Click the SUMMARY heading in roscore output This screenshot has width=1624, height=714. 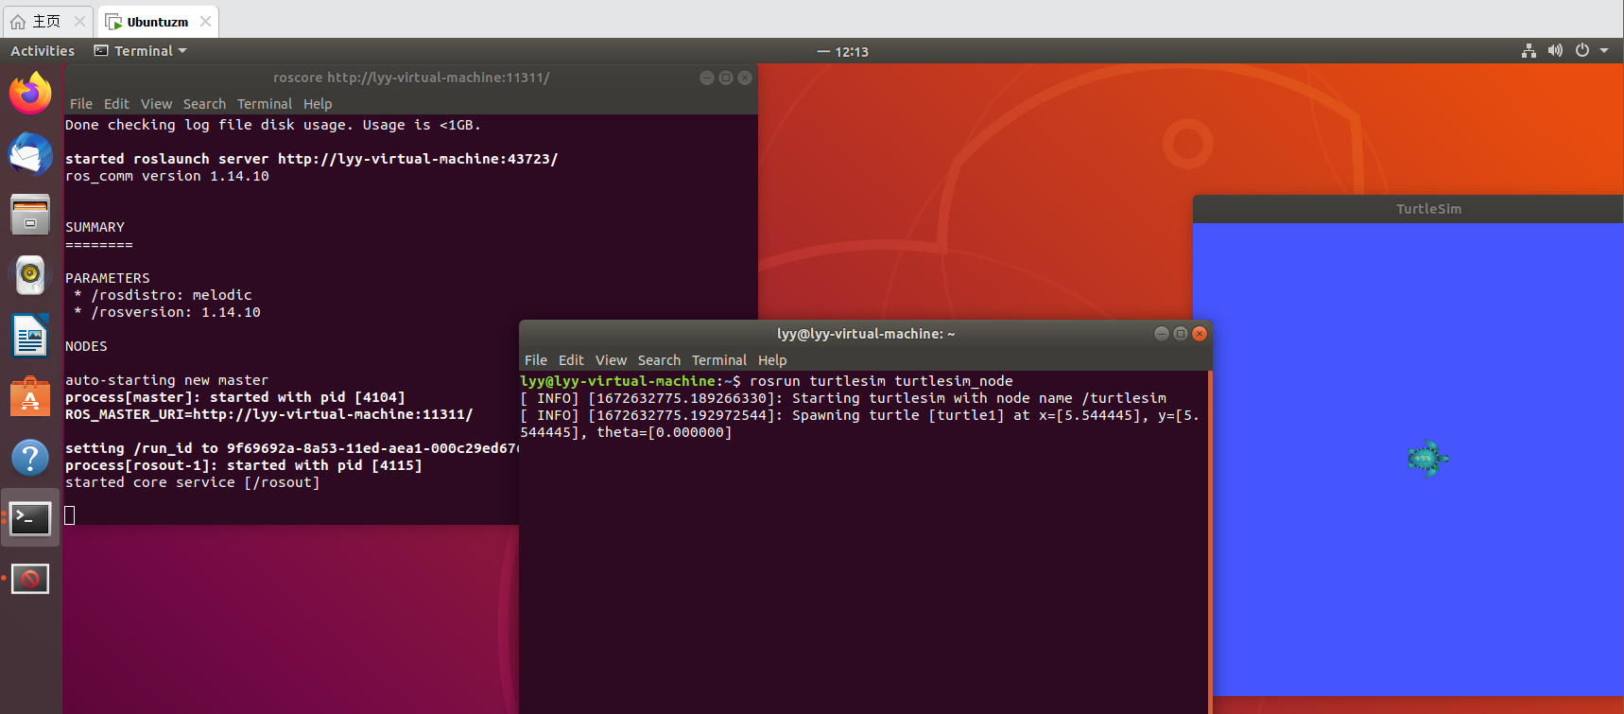(95, 227)
